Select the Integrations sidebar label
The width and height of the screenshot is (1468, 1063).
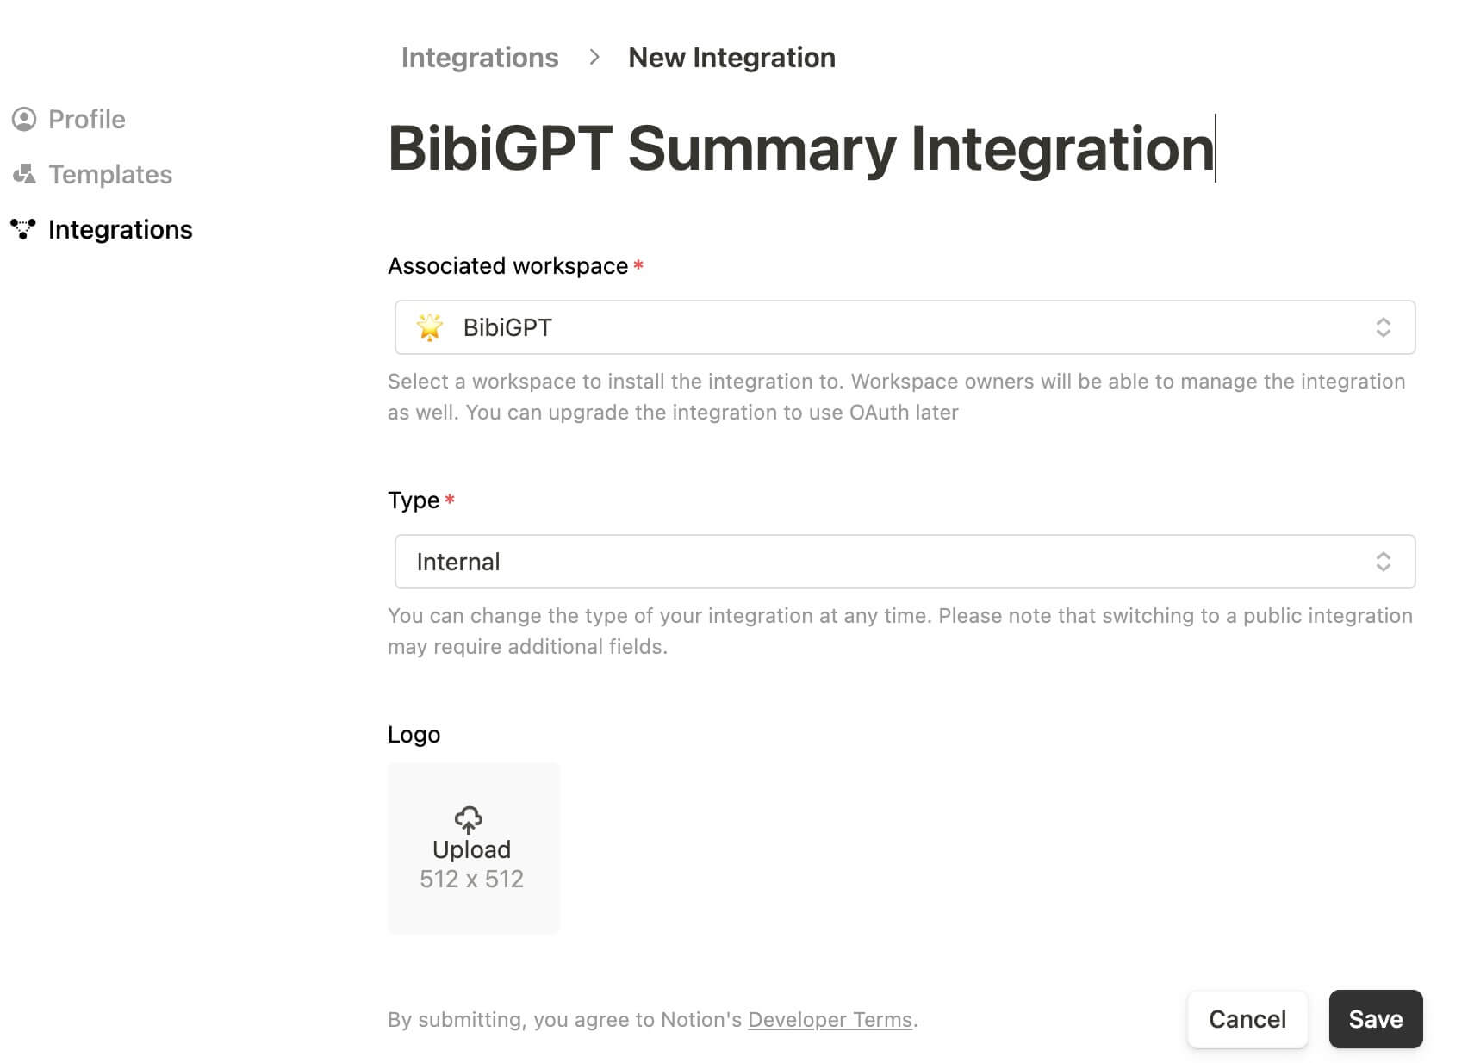121,230
